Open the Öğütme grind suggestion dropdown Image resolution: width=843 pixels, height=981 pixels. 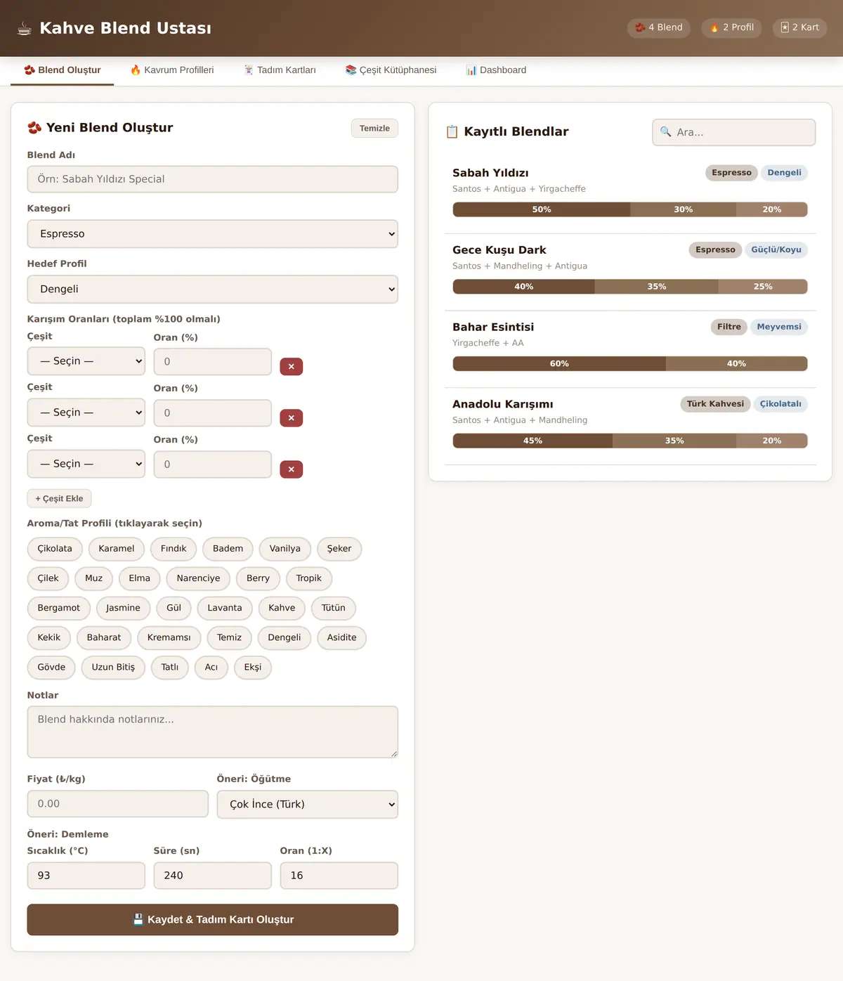[x=308, y=804]
